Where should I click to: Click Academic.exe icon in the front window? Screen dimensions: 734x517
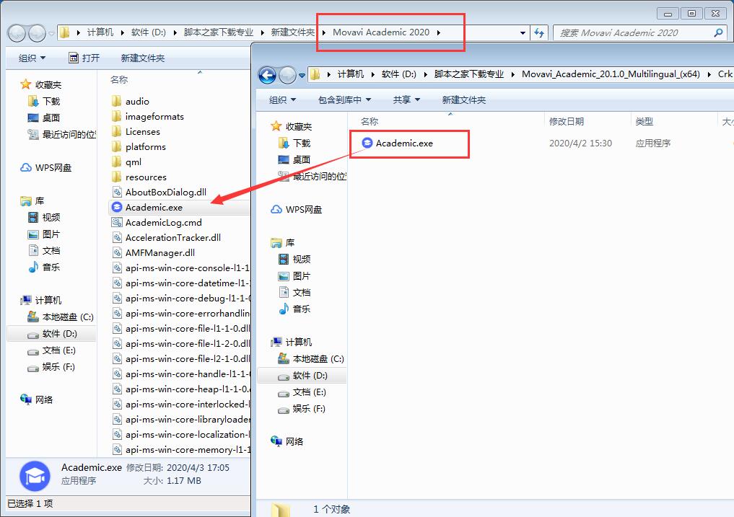(x=367, y=143)
